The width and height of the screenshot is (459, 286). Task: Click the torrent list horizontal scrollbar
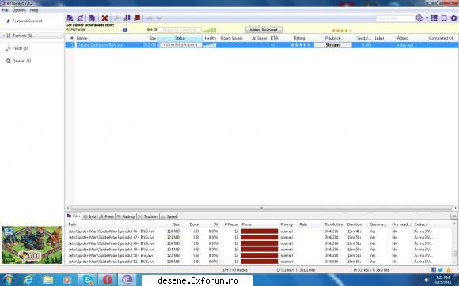coord(261,208)
